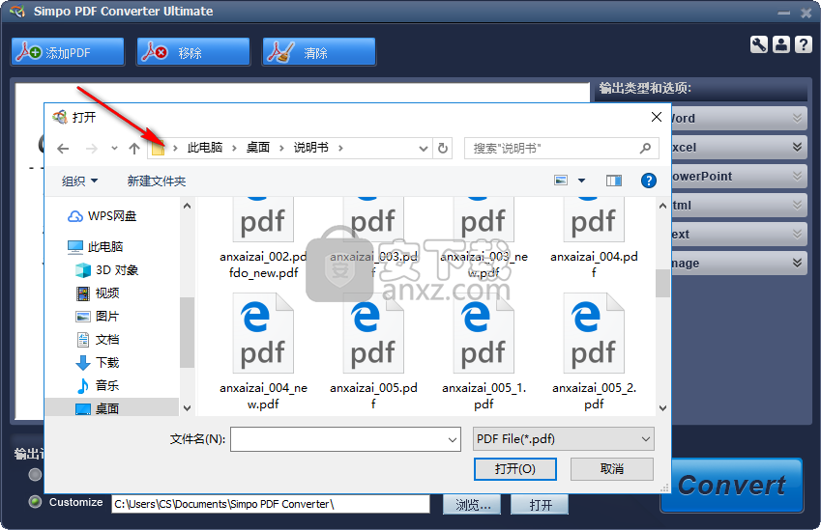This screenshot has height=530, width=821.
Task: Open the 组织 menu
Action: (x=79, y=181)
